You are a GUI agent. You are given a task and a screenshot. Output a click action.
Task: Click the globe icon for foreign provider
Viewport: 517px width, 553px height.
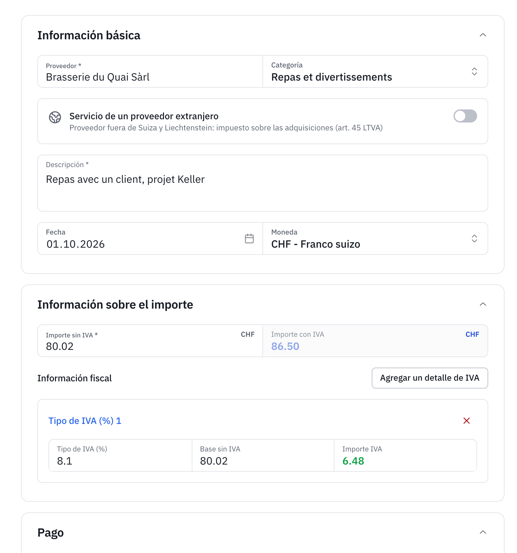click(x=55, y=117)
